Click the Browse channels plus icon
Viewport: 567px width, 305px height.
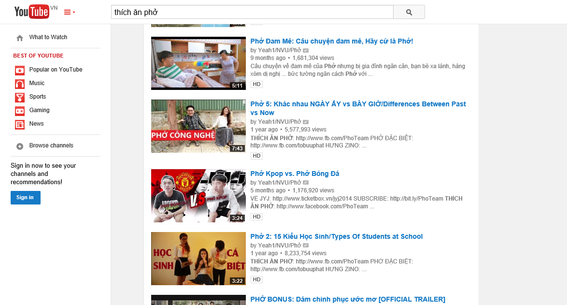(20, 146)
